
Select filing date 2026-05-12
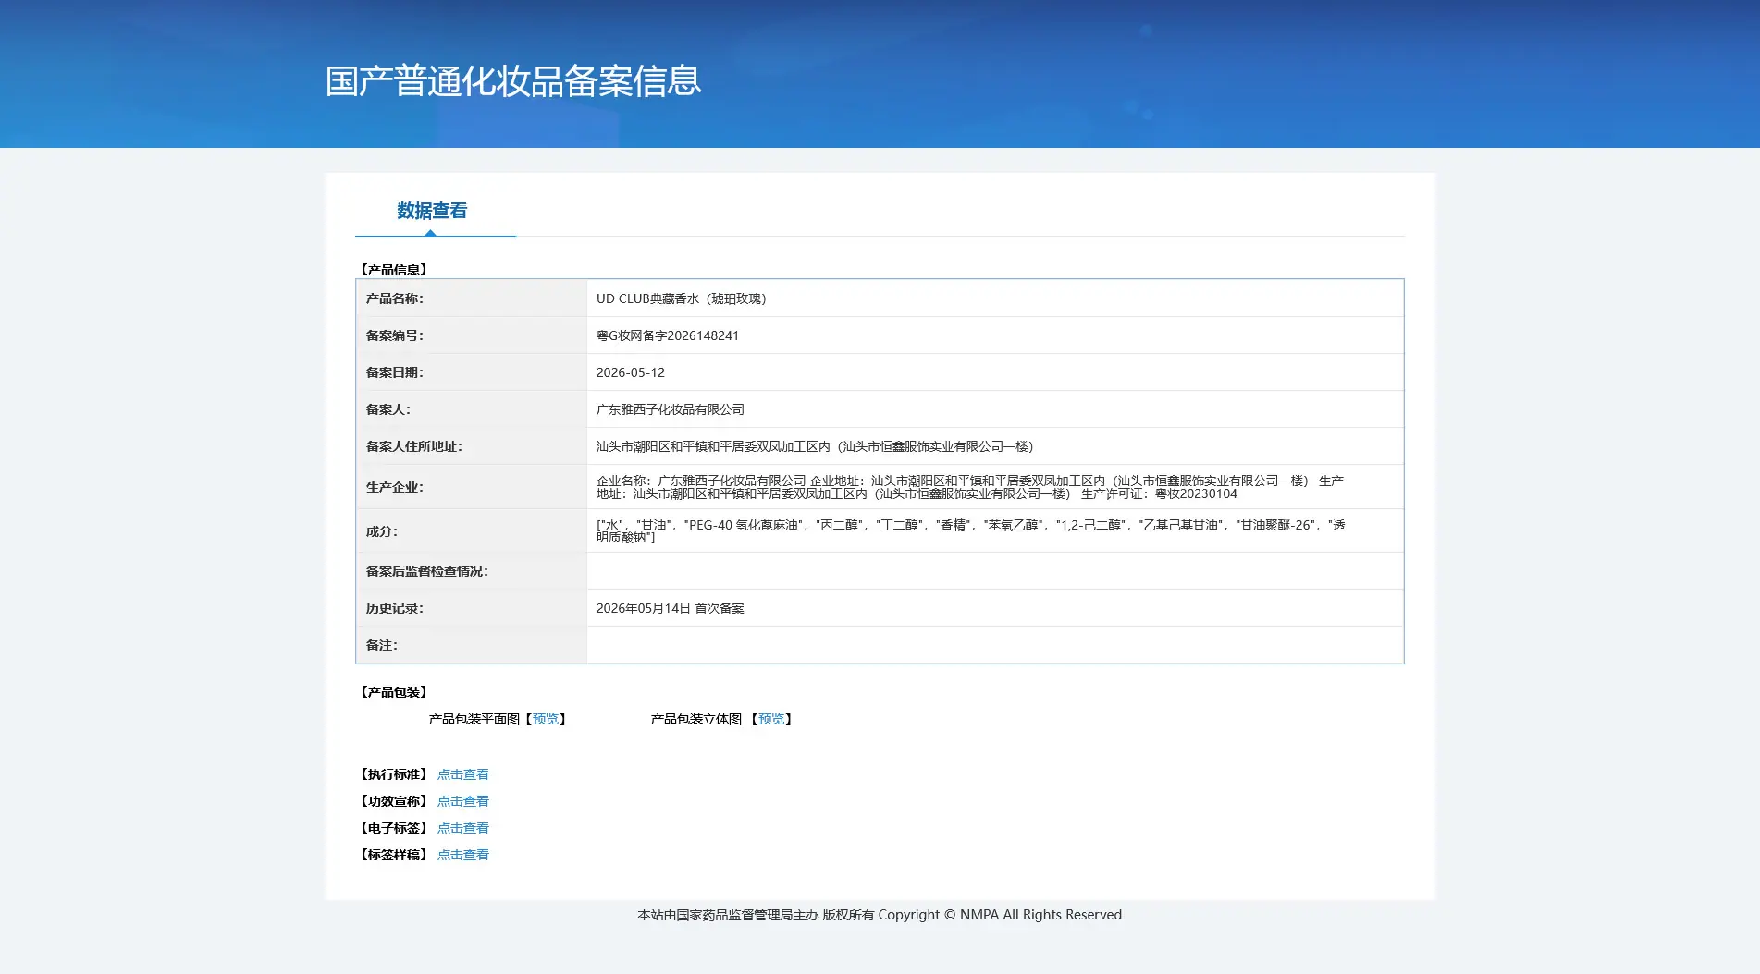(631, 372)
